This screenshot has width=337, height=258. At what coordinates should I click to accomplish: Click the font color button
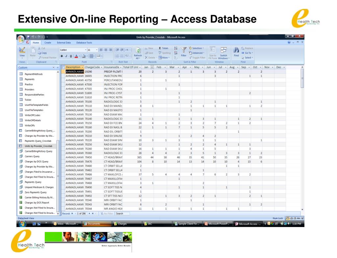(76, 56)
